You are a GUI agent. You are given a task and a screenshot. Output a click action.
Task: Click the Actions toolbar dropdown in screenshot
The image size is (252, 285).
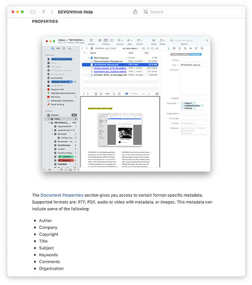pos(120,40)
